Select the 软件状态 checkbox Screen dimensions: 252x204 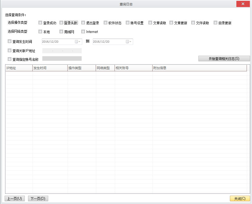coord(106,23)
